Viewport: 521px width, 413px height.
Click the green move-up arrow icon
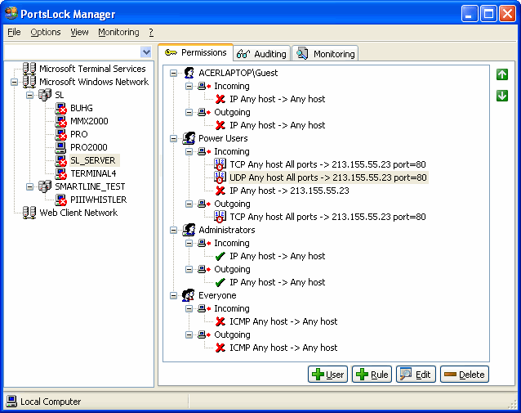point(502,74)
